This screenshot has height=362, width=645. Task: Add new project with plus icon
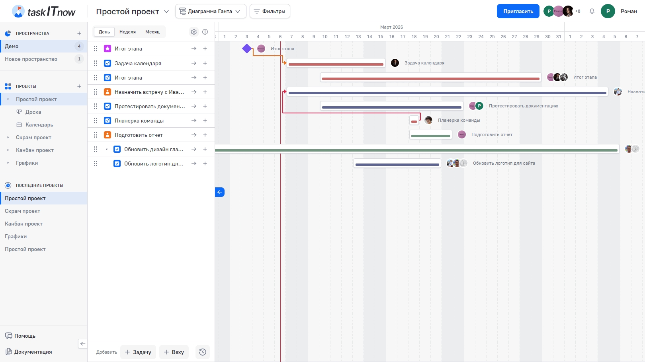pos(79,86)
